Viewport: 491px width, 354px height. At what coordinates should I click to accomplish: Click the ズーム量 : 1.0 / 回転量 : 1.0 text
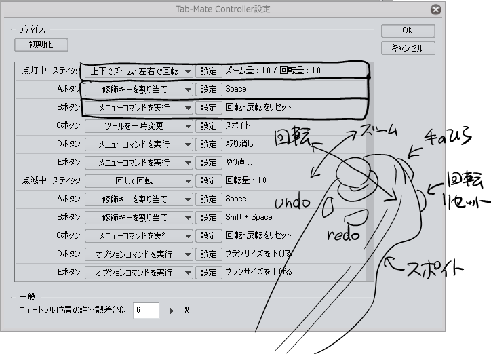[x=273, y=71]
